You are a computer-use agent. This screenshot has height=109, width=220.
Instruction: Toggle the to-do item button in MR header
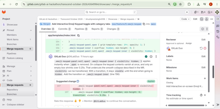click(202, 19)
